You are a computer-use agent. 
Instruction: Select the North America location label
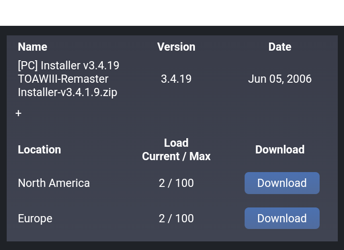(x=54, y=183)
